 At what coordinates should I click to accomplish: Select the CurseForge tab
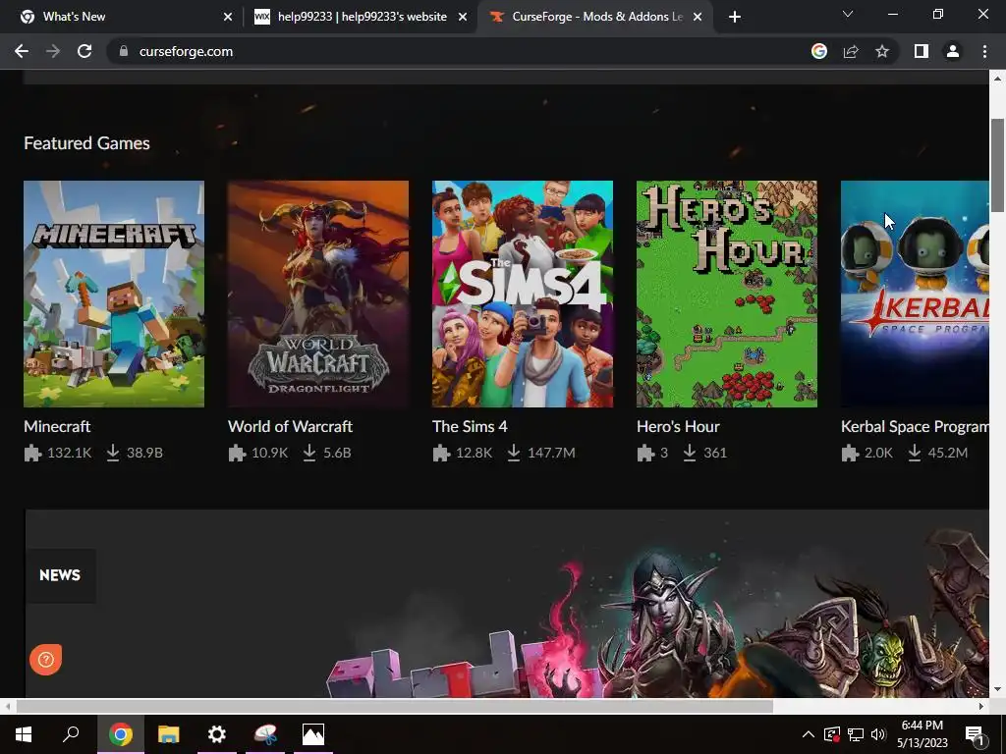pos(597,17)
